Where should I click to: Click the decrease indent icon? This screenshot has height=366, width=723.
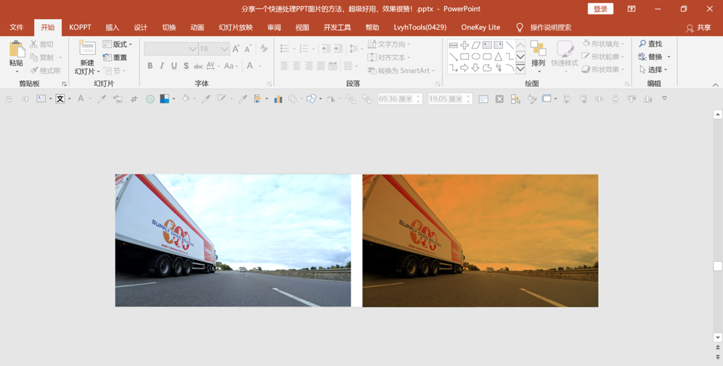(x=326, y=49)
